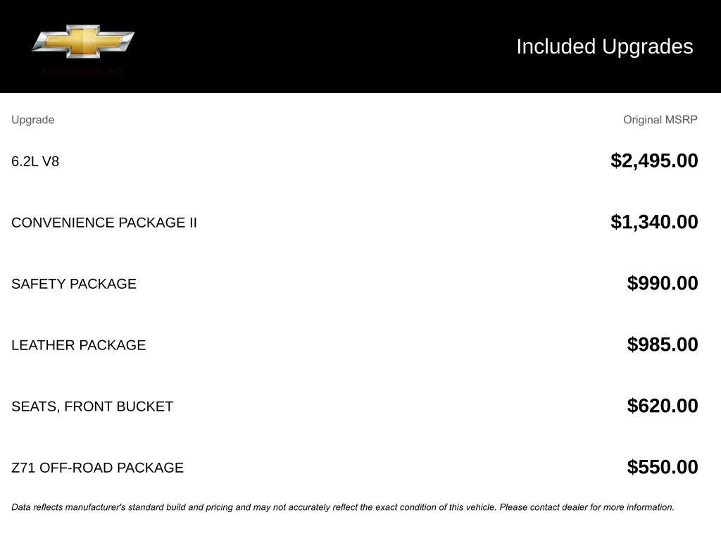Click the Original MSRP column header

point(660,120)
